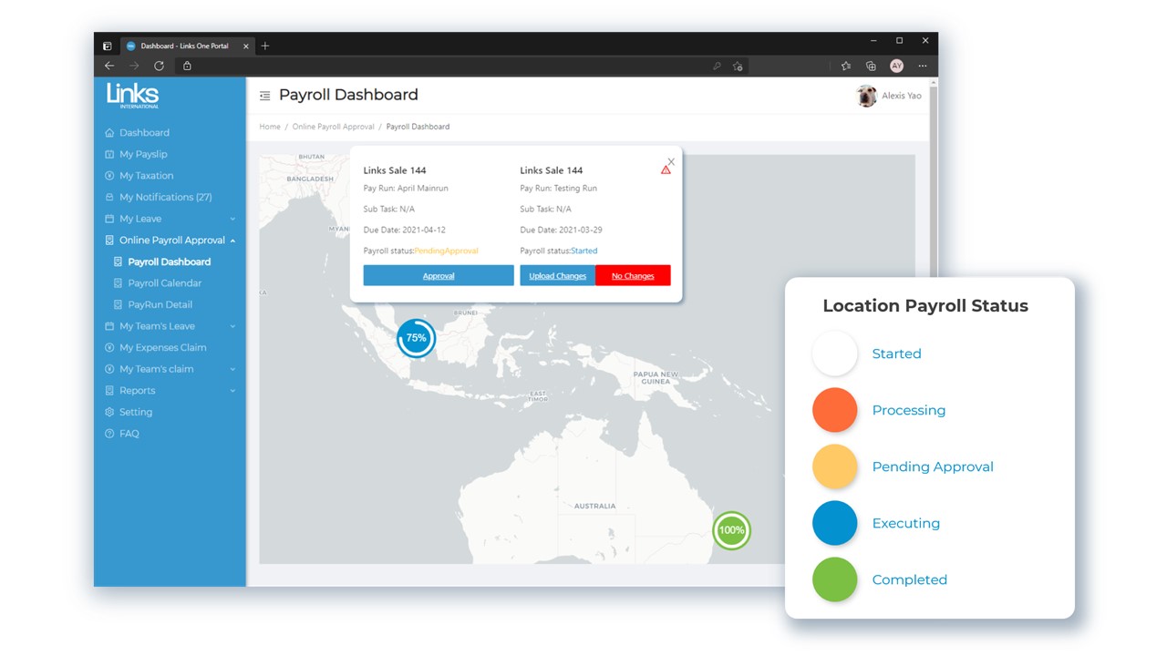Screen dimensions: 1167x656
Task: Click the "AUSTRALIA" map label
Action: [594, 506]
